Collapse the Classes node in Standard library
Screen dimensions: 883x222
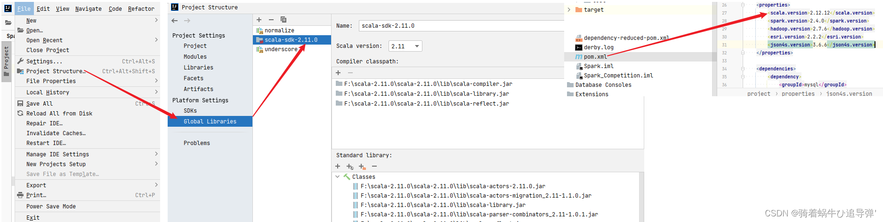pyautogui.click(x=338, y=177)
